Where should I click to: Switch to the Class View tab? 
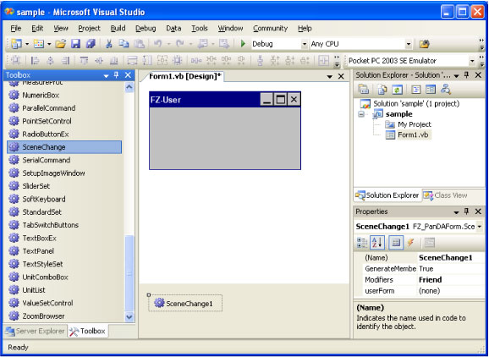click(x=446, y=195)
